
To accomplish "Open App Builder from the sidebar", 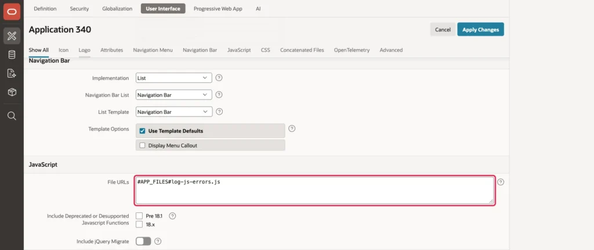I will (12, 36).
